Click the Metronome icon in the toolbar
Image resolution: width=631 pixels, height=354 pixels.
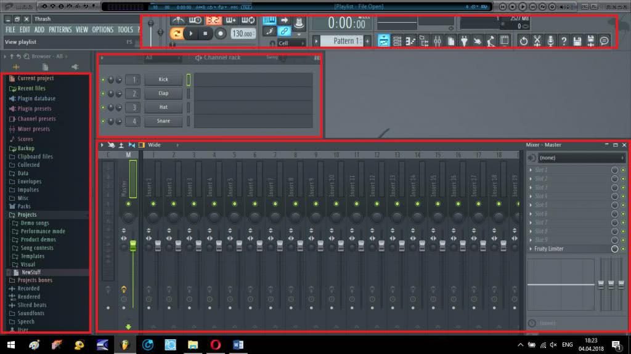[179, 20]
